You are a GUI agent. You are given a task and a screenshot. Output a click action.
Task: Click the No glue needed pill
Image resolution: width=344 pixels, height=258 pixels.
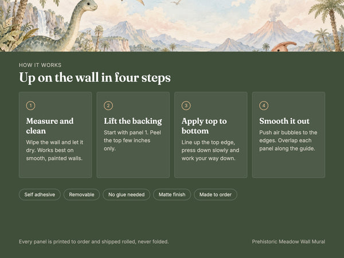click(x=127, y=194)
